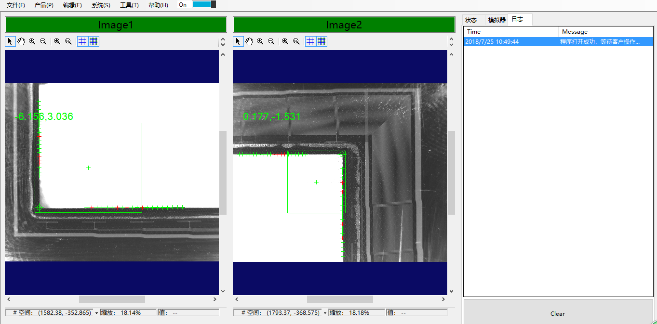Select the 2018/7/25 10:49:44 log entry
Screen dimensions: 657x324
click(x=492, y=42)
